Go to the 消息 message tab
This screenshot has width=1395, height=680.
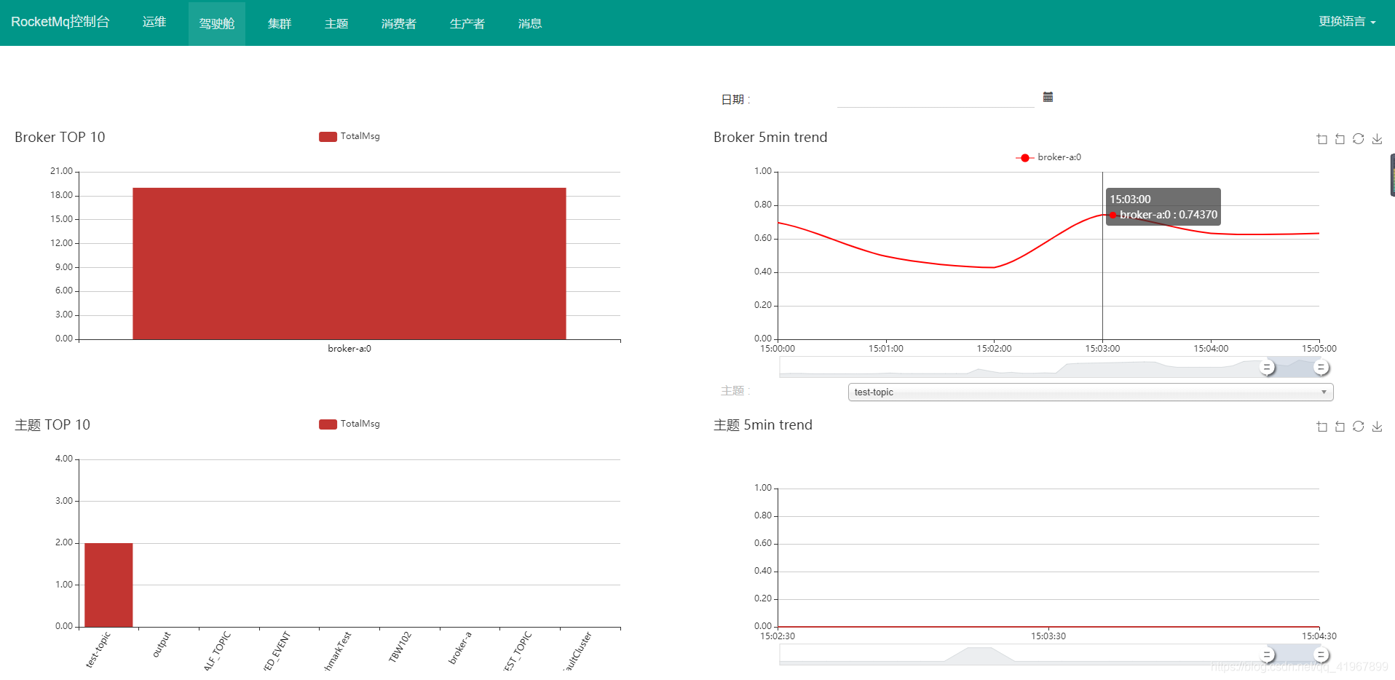pos(530,23)
